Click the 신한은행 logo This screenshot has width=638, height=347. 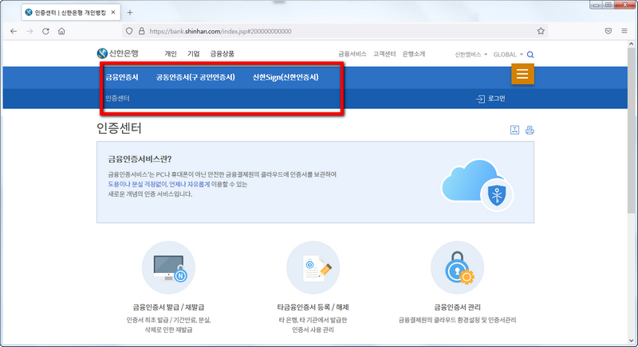(118, 53)
